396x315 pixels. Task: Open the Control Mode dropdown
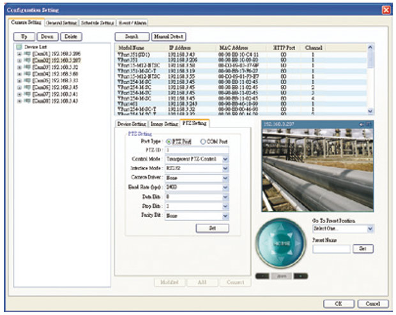pos(225,159)
